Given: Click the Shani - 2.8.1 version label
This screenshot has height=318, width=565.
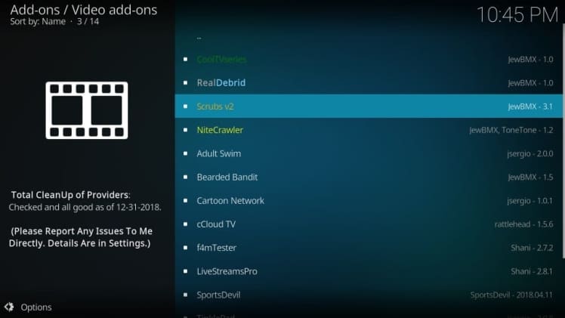Looking at the screenshot, I should (531, 271).
